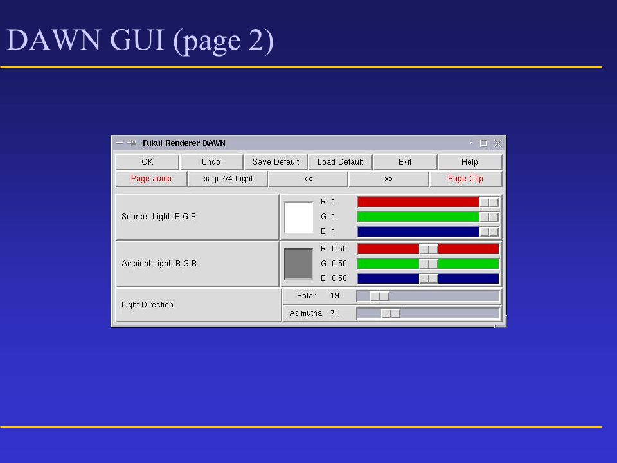Go to next page with >> button

point(389,179)
